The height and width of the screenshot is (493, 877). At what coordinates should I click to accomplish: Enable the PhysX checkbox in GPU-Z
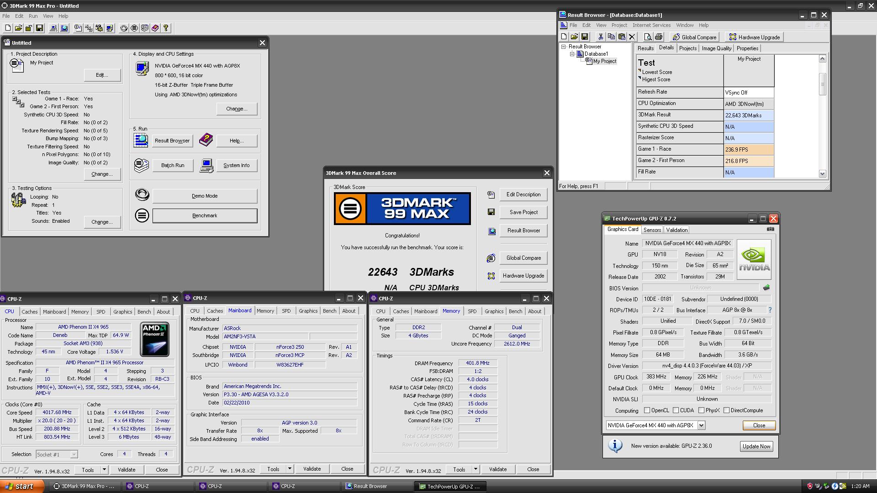pyautogui.click(x=701, y=410)
